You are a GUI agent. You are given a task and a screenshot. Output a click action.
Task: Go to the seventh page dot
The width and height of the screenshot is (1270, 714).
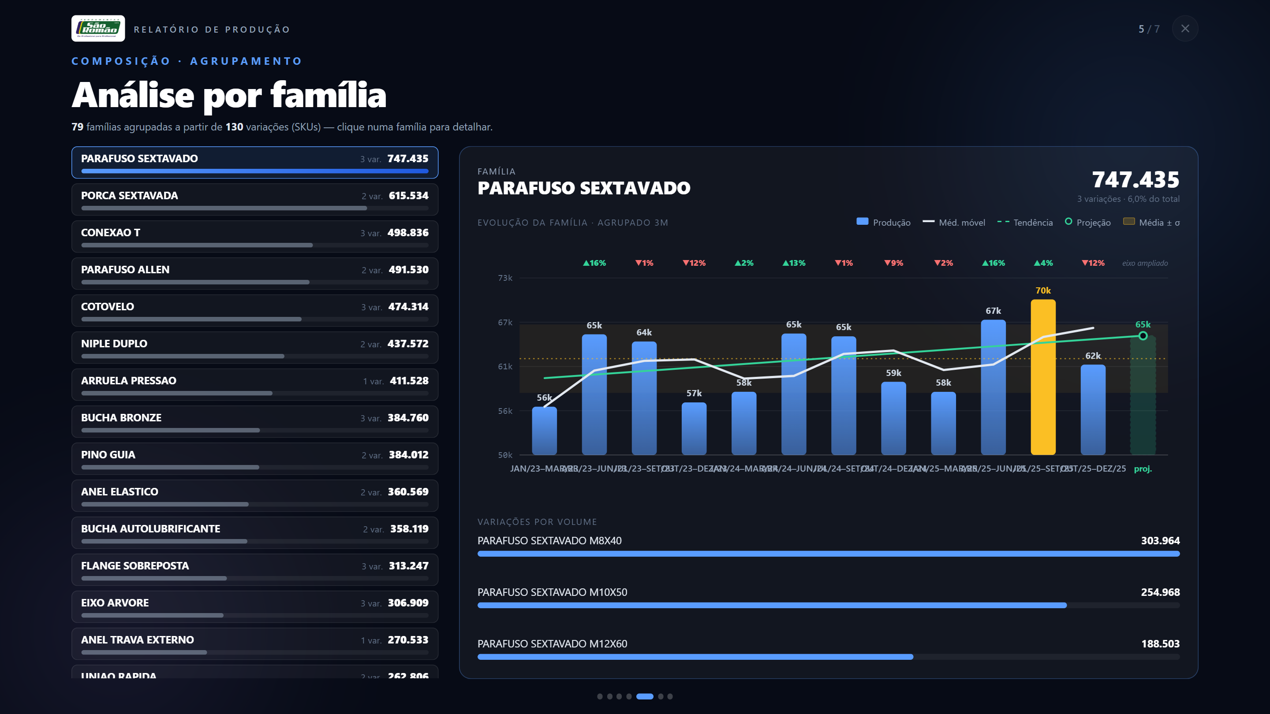pos(670,696)
